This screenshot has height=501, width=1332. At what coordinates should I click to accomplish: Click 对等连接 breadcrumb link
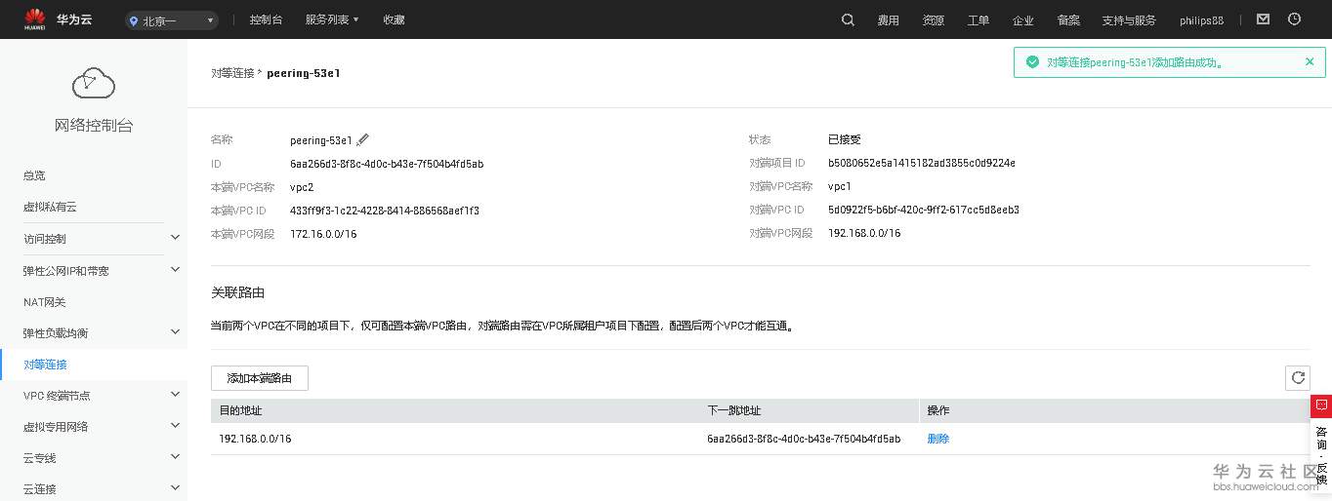pyautogui.click(x=232, y=73)
